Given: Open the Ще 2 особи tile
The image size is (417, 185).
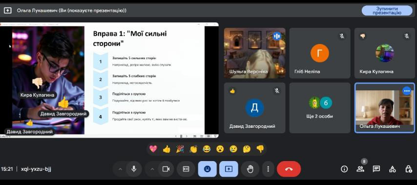Looking at the screenshot, I should pyautogui.click(x=320, y=108).
